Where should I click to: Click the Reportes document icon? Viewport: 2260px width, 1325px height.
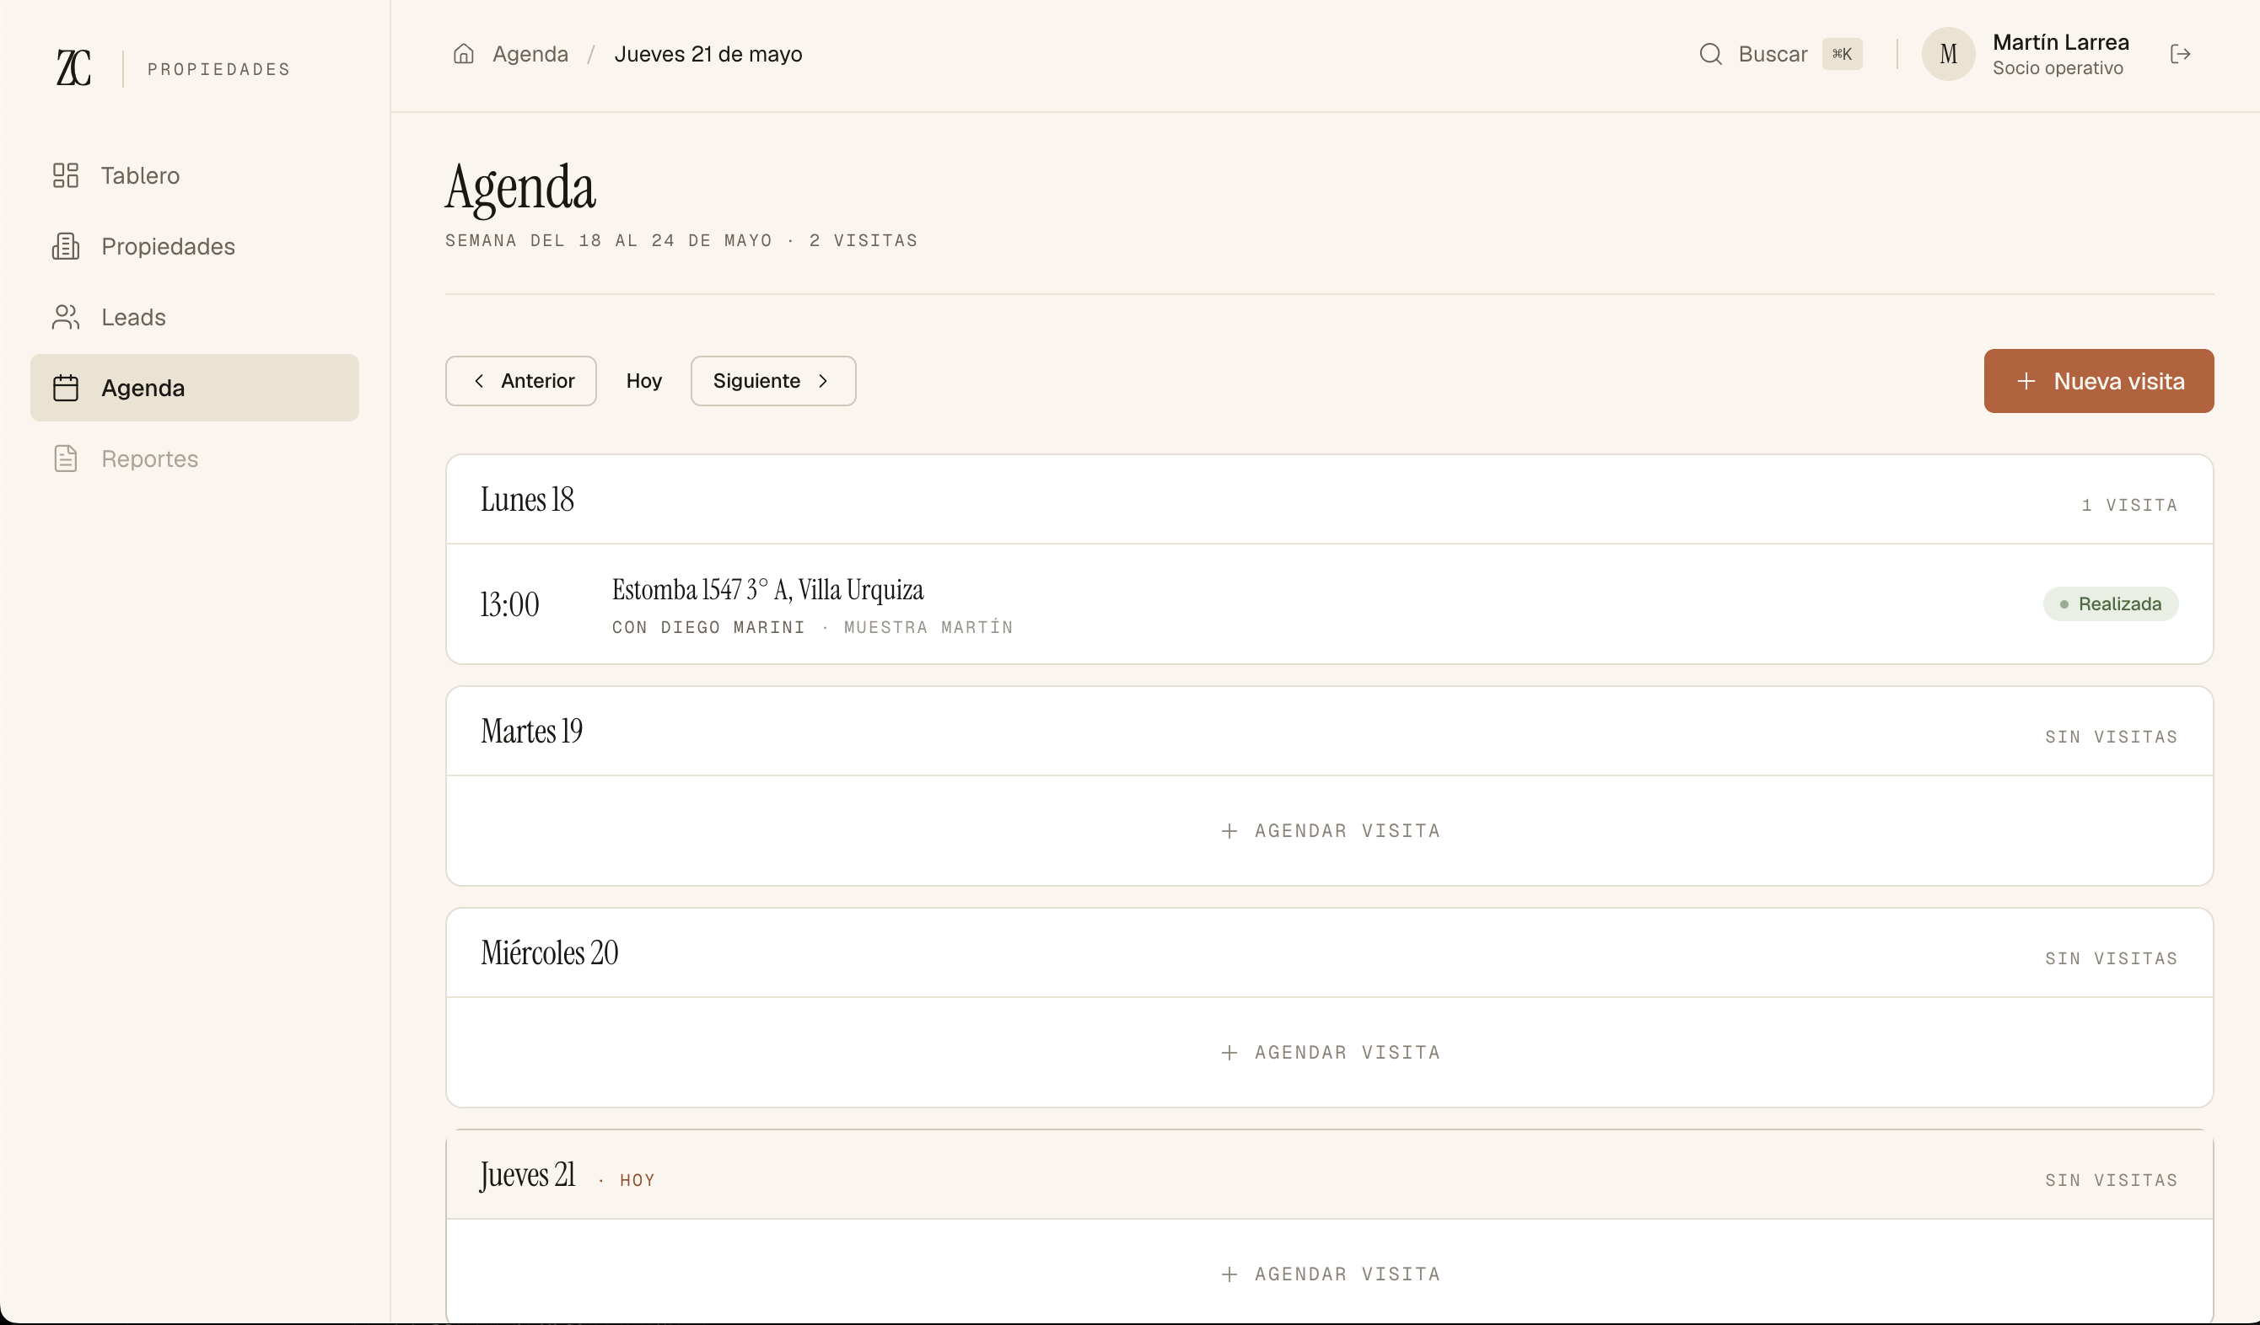point(66,458)
